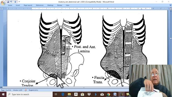Expand the undo history dropdown arrow

(13, 2)
